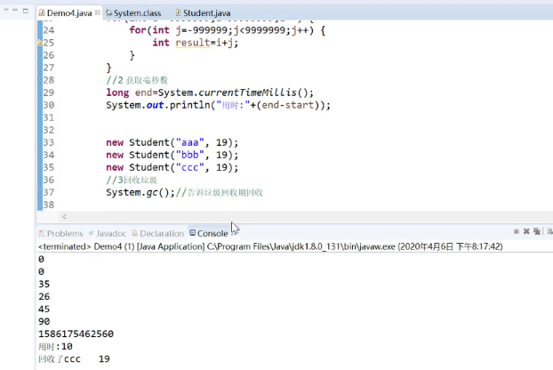Screen dimensions: 553x370
Task: Click the warning marker on line 25
Action: tap(40, 43)
